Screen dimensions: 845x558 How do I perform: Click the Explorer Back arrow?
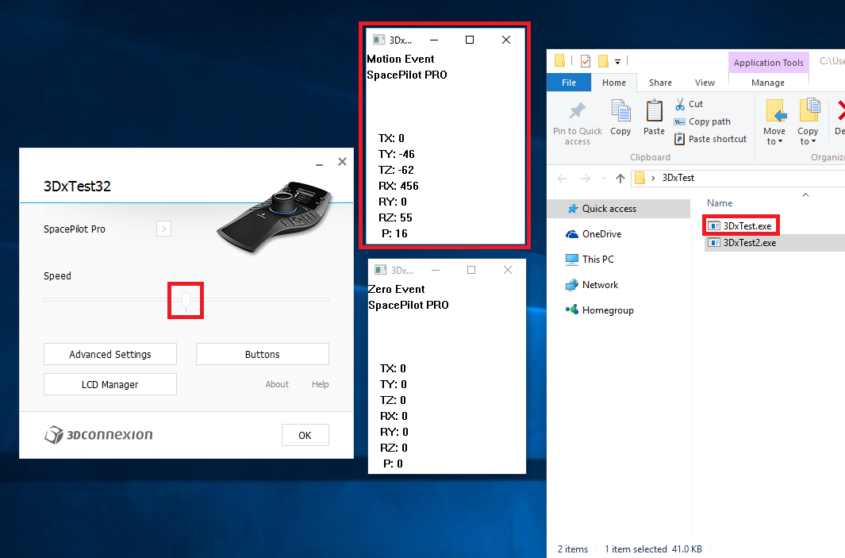(562, 179)
